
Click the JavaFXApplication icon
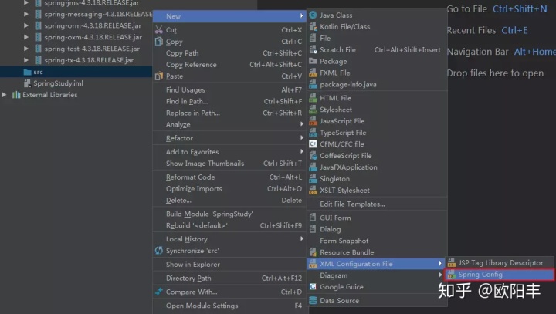pyautogui.click(x=313, y=167)
